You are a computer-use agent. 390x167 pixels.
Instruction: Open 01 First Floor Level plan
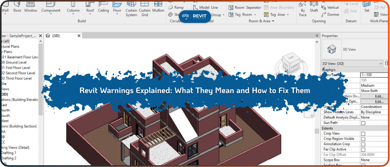coord(15,68)
